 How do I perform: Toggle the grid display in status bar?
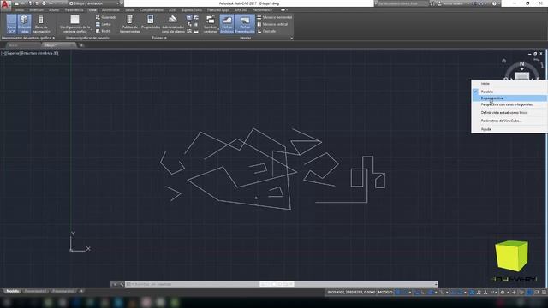click(398, 293)
